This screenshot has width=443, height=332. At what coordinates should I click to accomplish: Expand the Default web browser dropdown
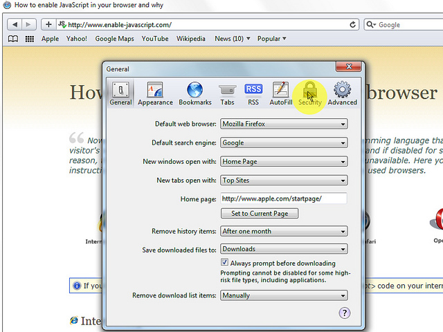(284, 124)
